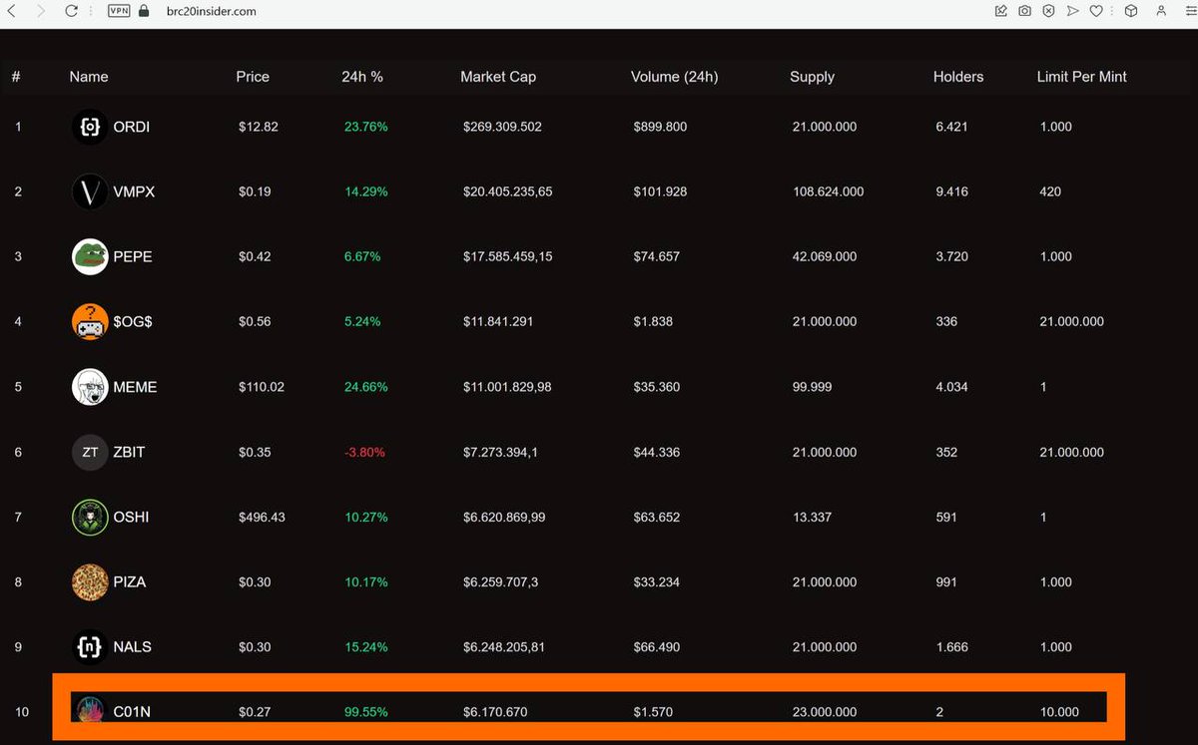Click the PEPE frog token logo
The height and width of the screenshot is (745, 1198).
point(90,256)
